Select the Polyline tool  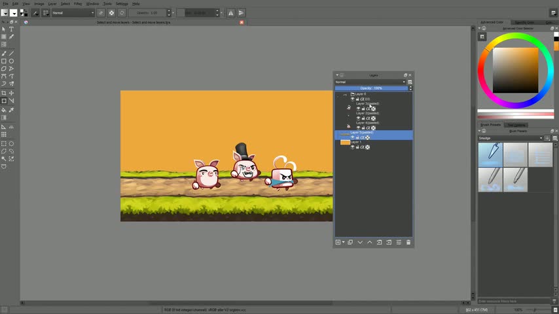11,69
